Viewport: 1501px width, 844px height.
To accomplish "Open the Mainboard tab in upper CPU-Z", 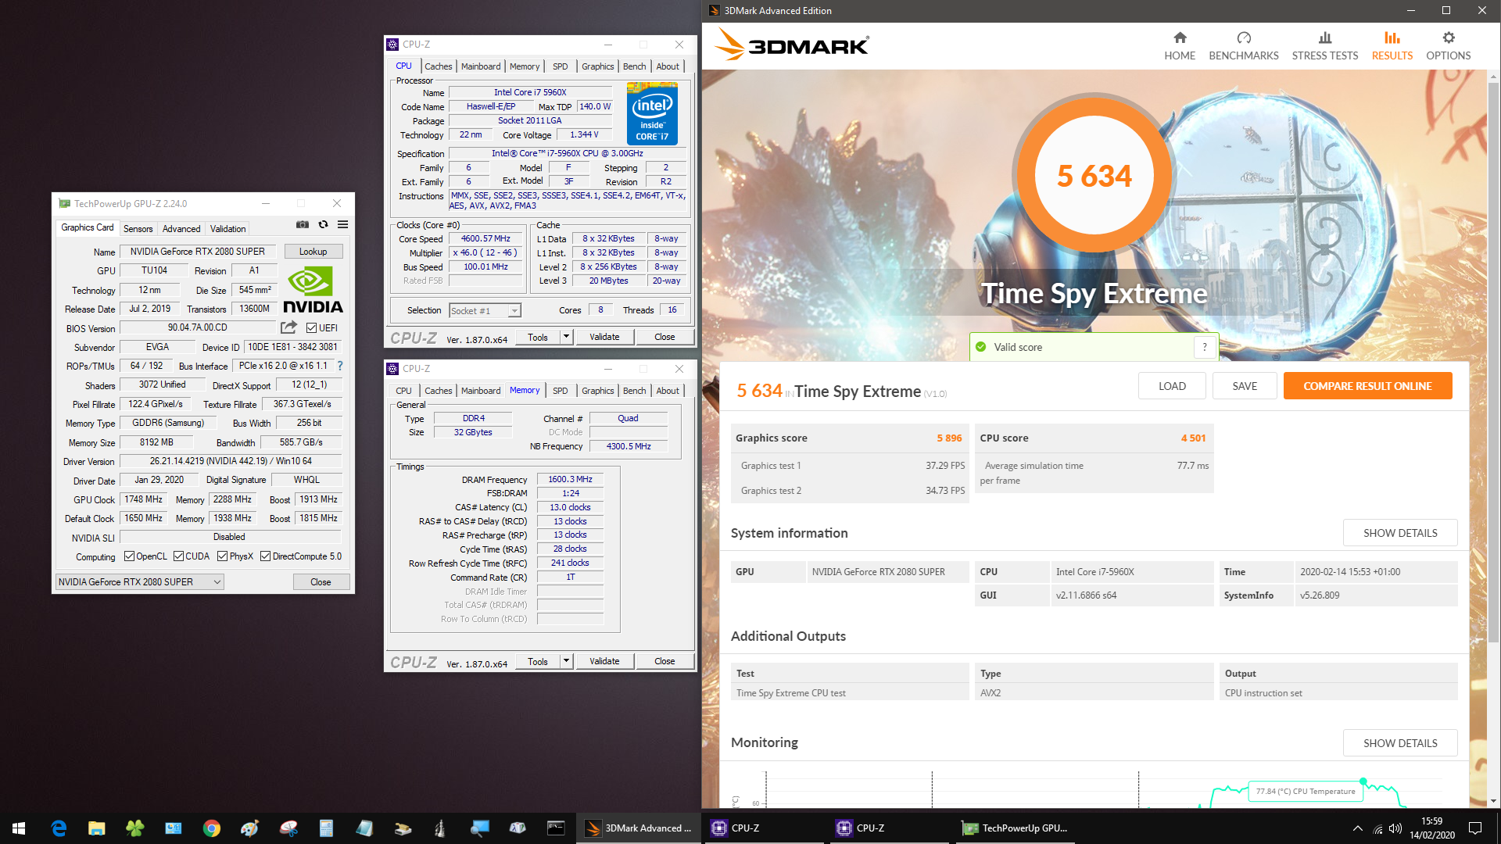I will point(480,66).
